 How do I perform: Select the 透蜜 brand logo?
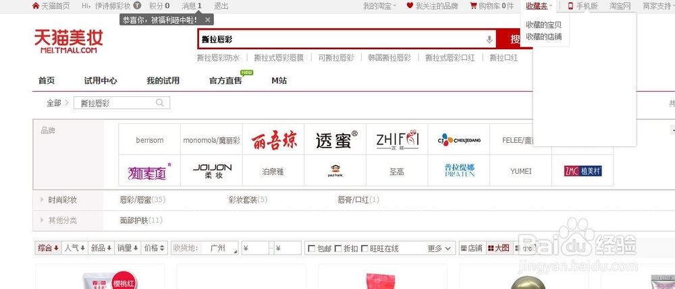[x=335, y=139]
